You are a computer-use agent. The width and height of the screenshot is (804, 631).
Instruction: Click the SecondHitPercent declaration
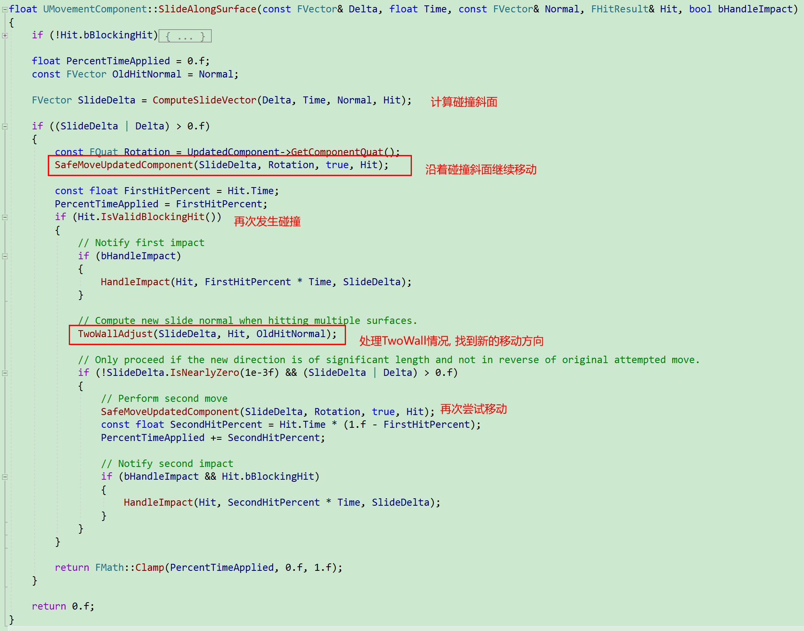[216, 425]
